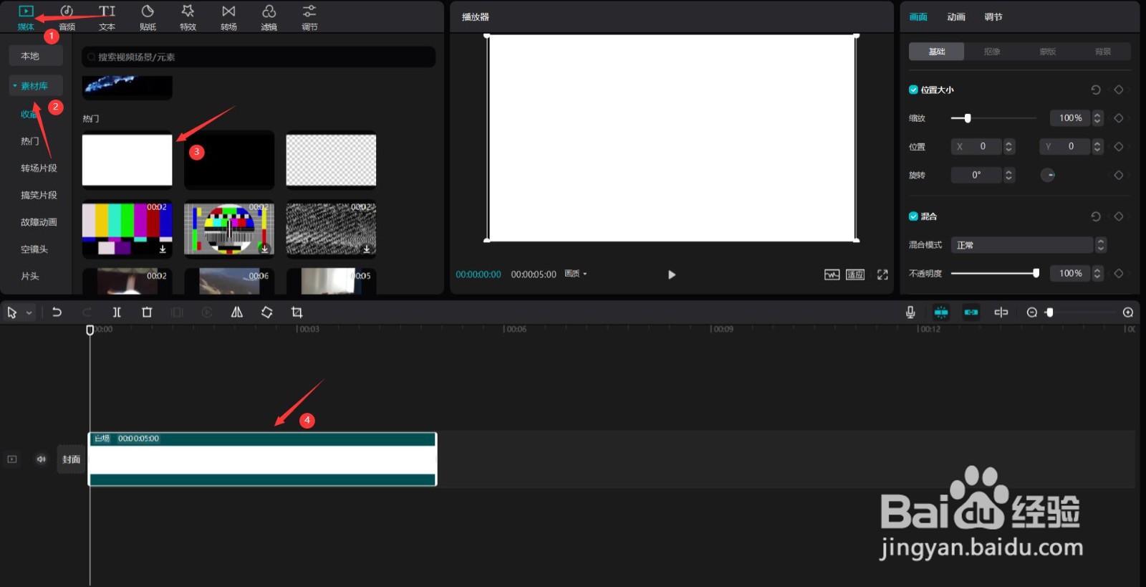The height and width of the screenshot is (587, 1146).
Task: Switch to the 动画 animation tab
Action: coord(956,17)
